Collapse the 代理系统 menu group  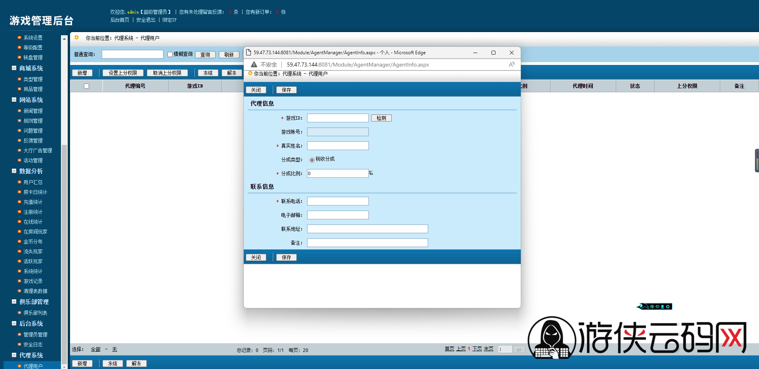pos(14,355)
